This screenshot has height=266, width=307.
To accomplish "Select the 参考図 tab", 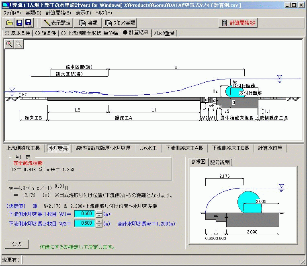I will 199,162.
